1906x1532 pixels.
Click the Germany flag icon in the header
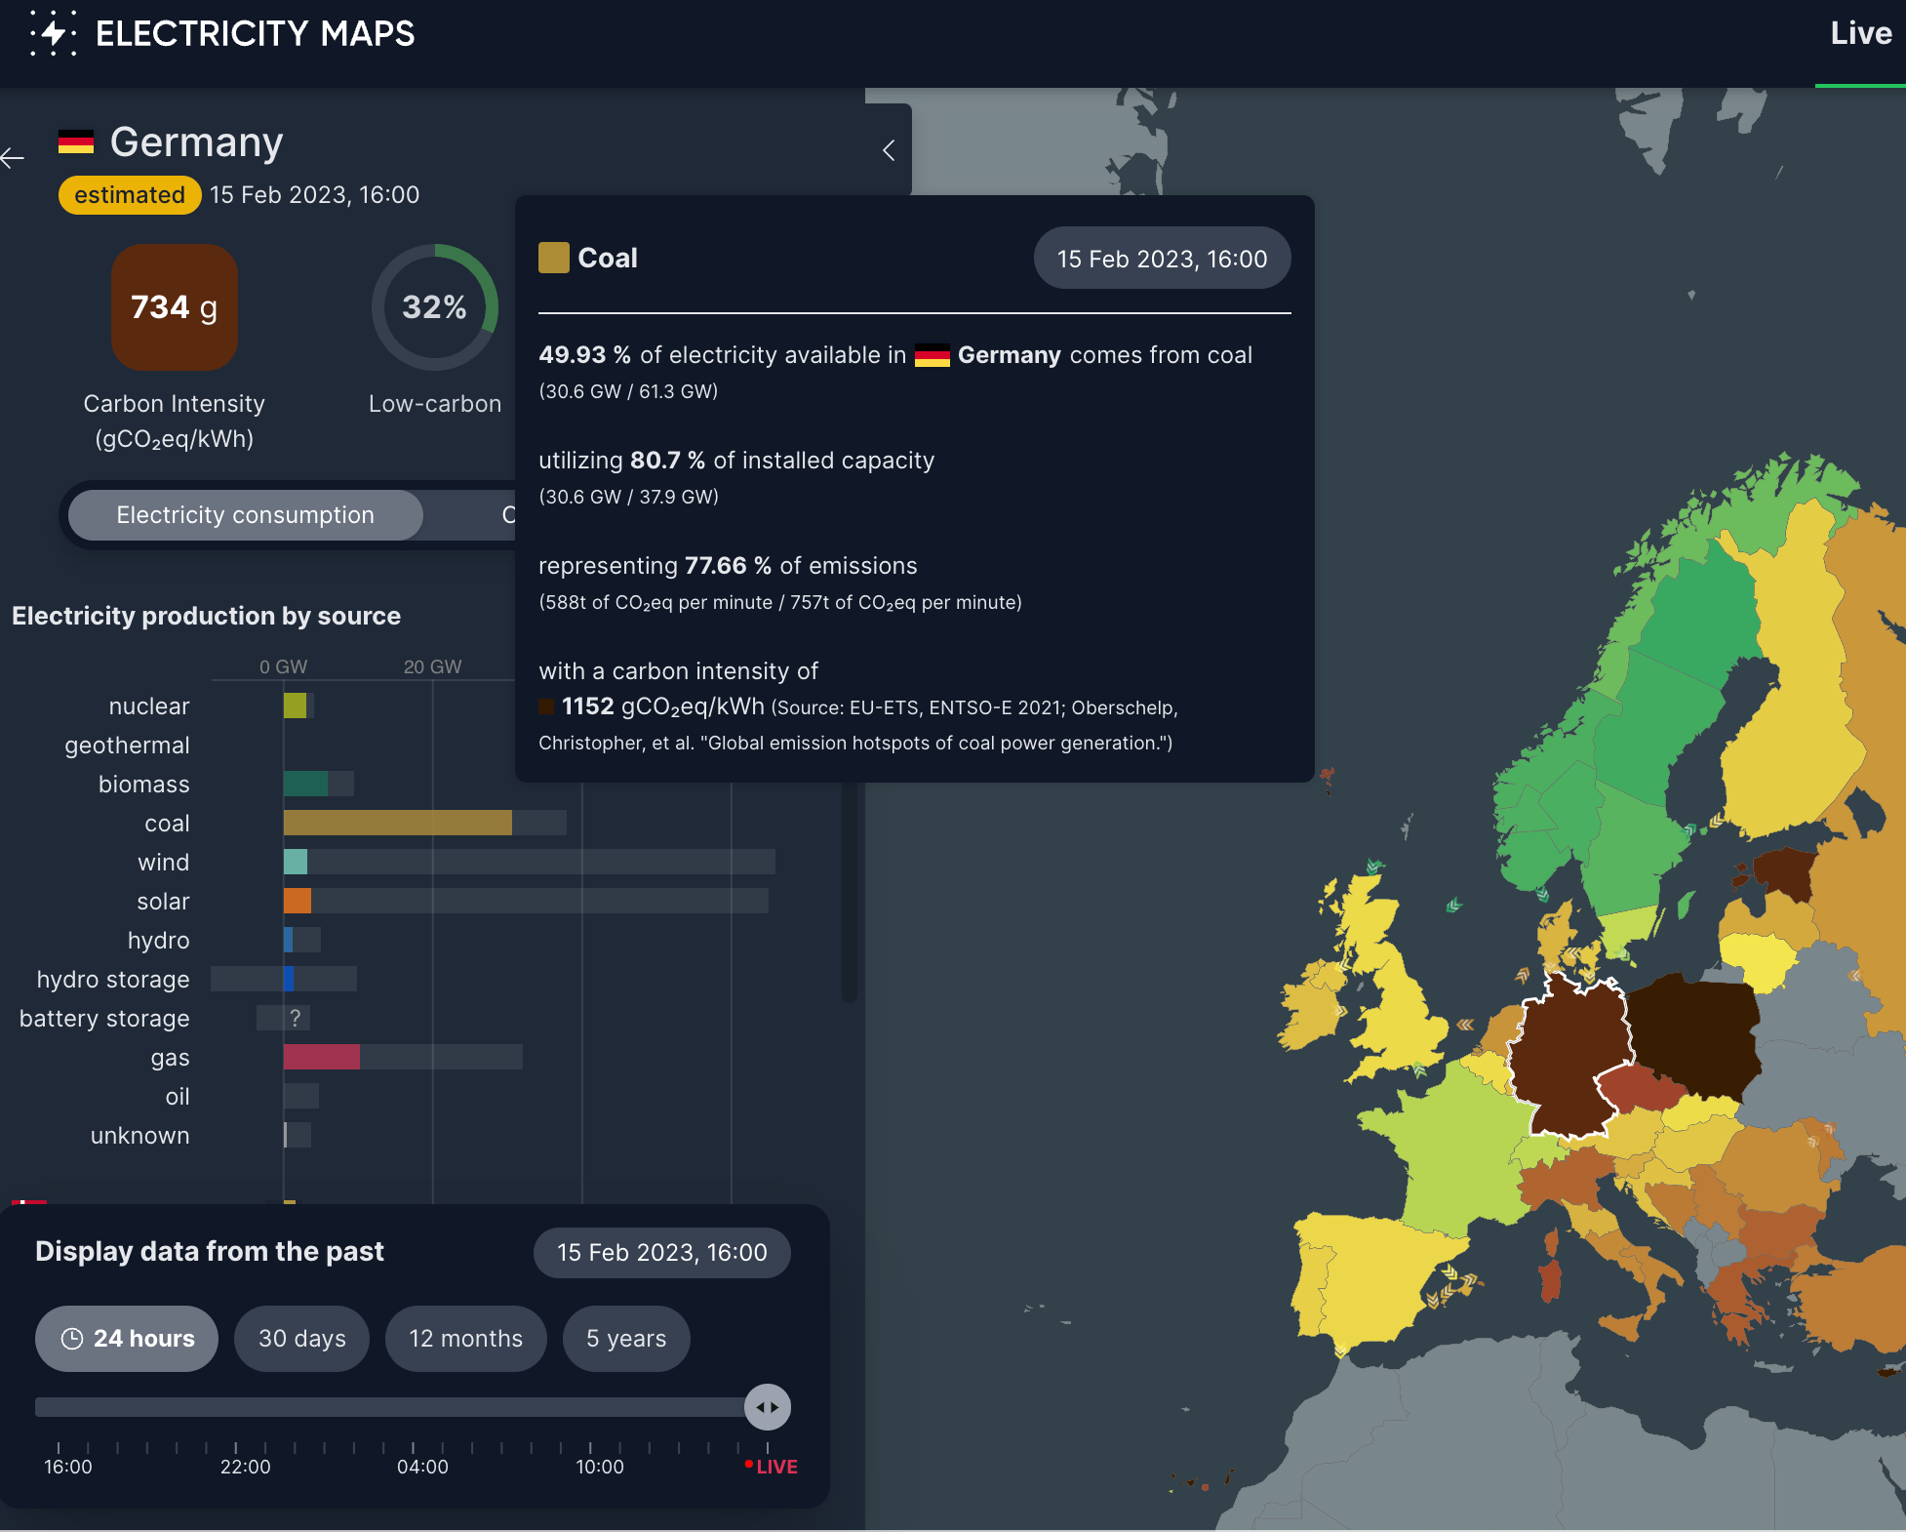click(x=76, y=142)
